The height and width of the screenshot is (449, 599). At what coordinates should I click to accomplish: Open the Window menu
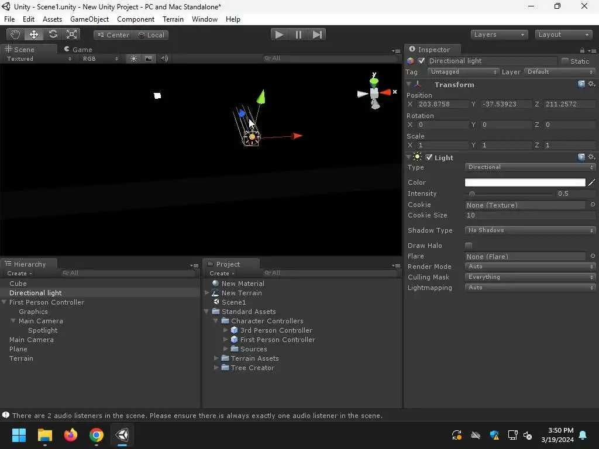[x=205, y=19]
